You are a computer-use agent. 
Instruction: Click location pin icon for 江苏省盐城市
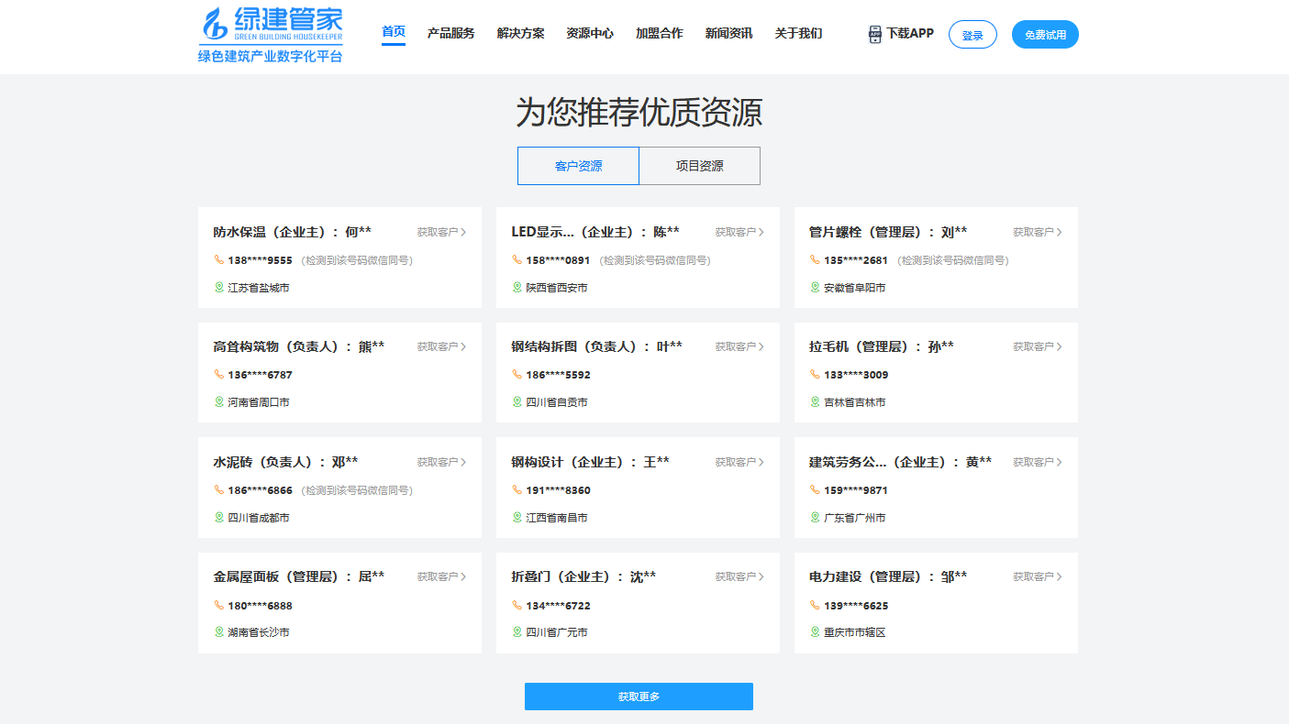pos(219,288)
